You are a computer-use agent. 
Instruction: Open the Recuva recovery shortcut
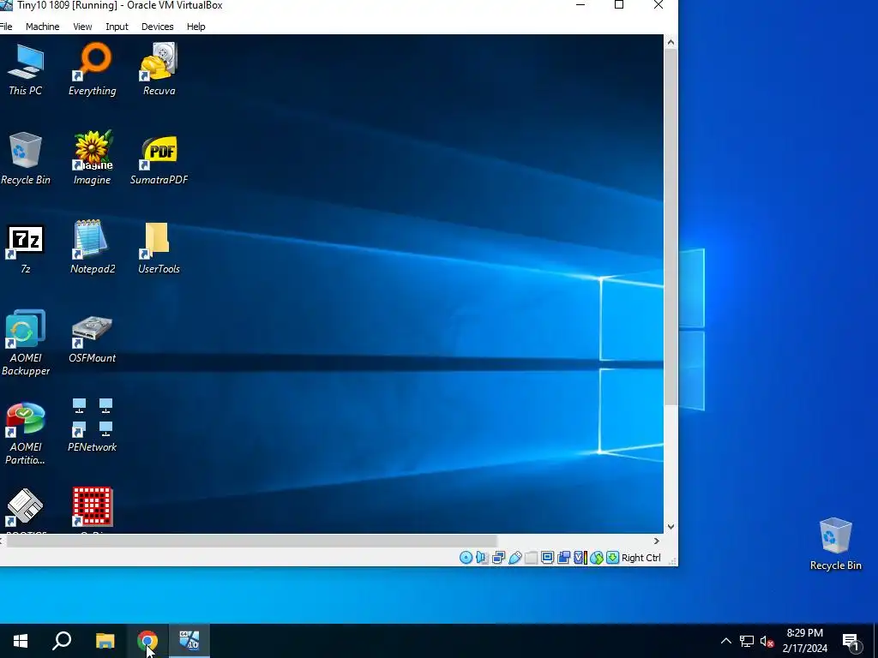tap(159, 69)
